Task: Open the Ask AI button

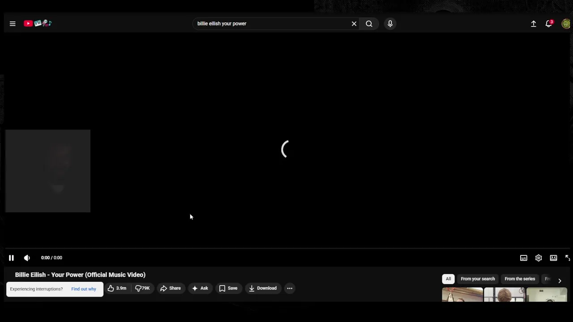Action: [200, 288]
